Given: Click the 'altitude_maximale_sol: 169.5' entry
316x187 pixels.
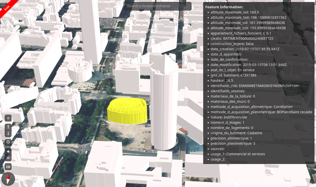Looking at the screenshot, I should click(x=235, y=12).
